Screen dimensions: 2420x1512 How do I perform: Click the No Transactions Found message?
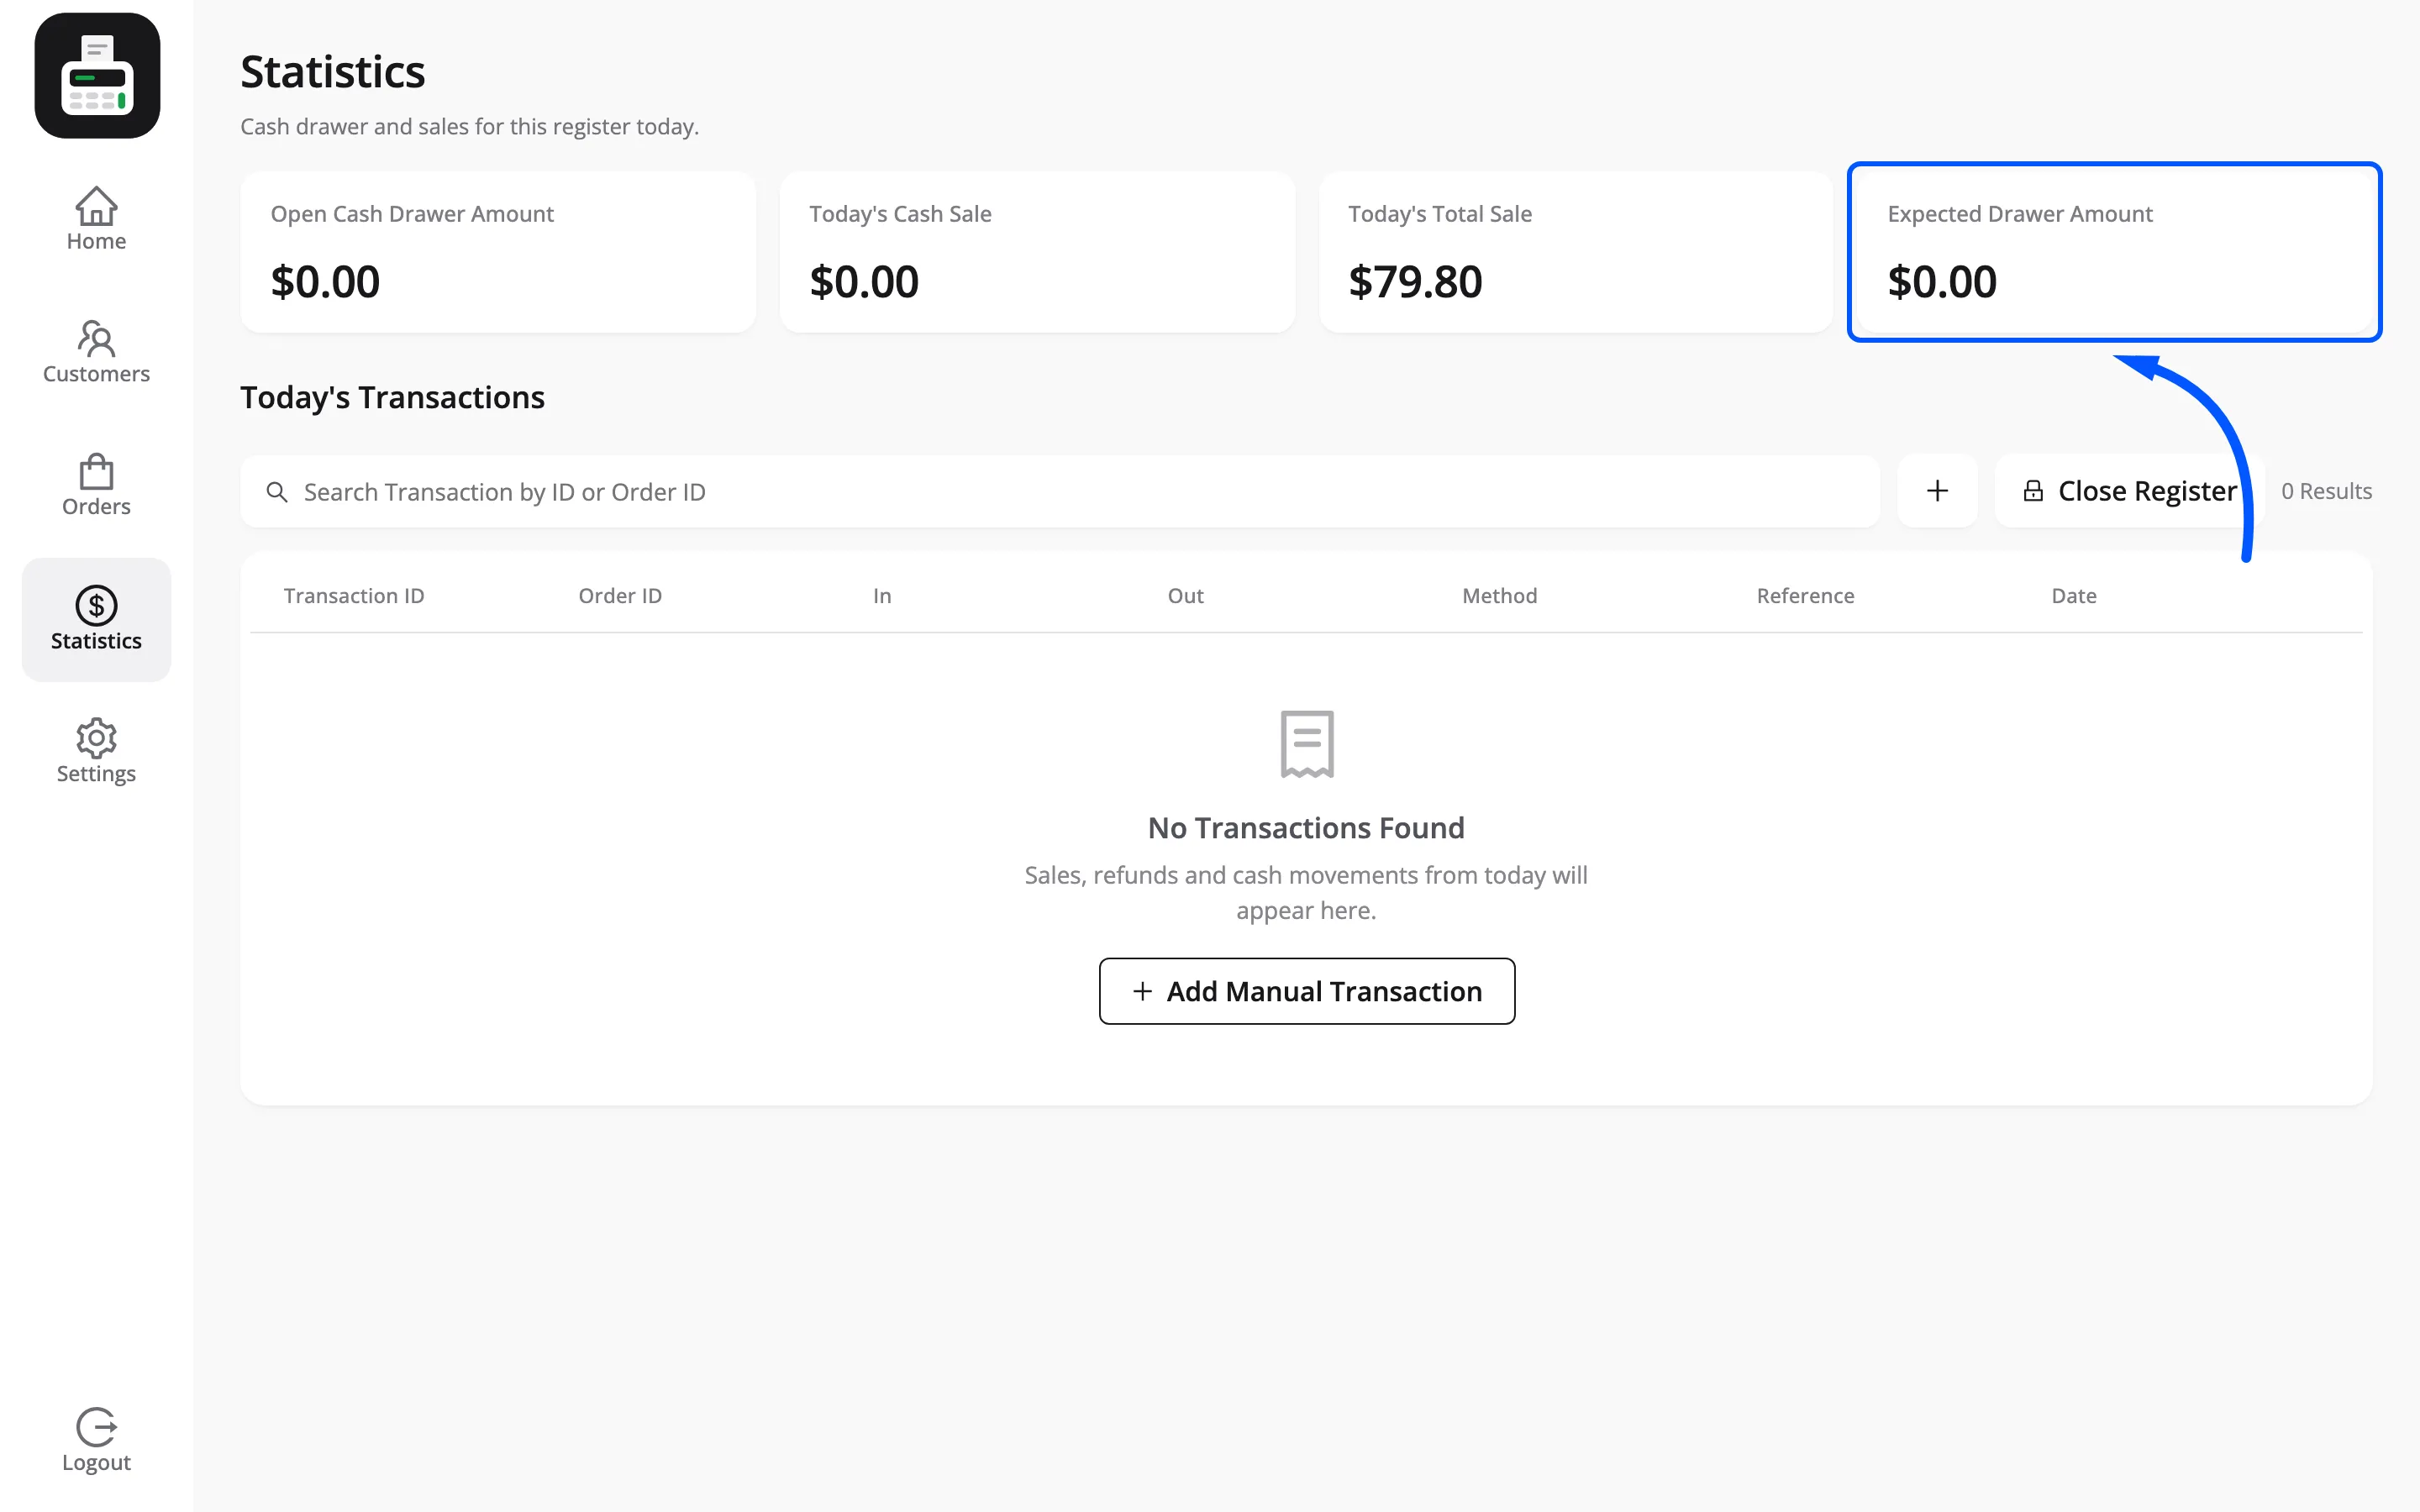pos(1306,828)
